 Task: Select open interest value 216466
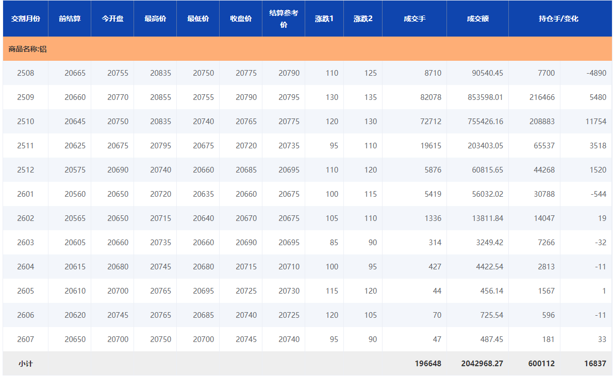pos(542,97)
